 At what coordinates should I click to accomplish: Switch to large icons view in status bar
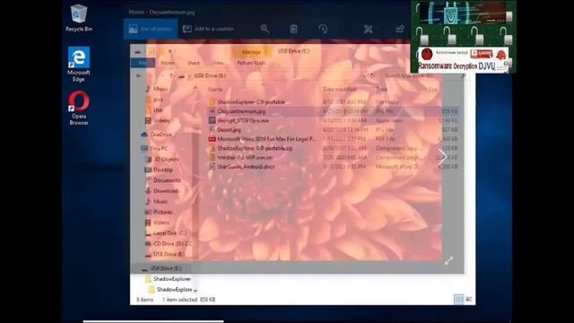click(468, 299)
